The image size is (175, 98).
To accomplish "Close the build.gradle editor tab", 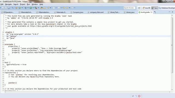I will pyautogui.click(x=151, y=12).
